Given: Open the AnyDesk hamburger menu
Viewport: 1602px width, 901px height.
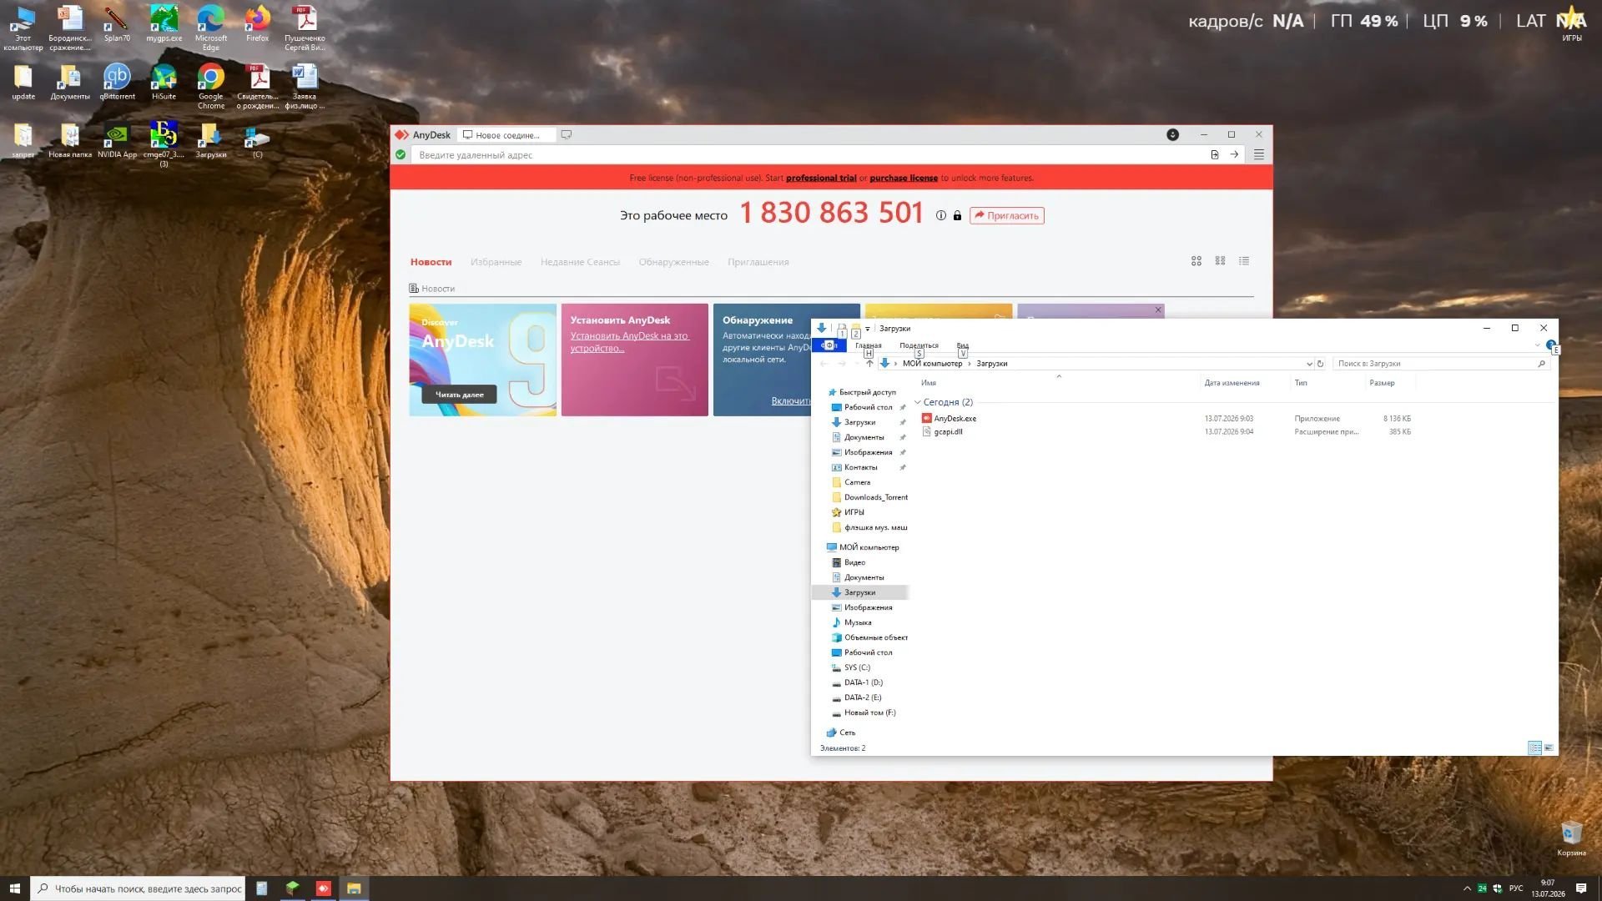Looking at the screenshot, I should [1259, 154].
